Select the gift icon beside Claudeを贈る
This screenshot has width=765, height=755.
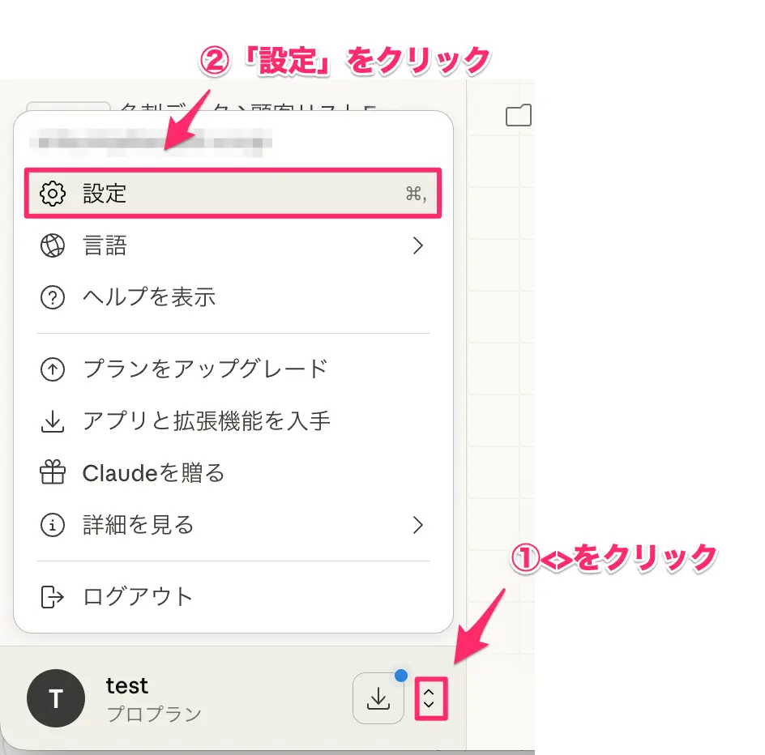pos(52,473)
